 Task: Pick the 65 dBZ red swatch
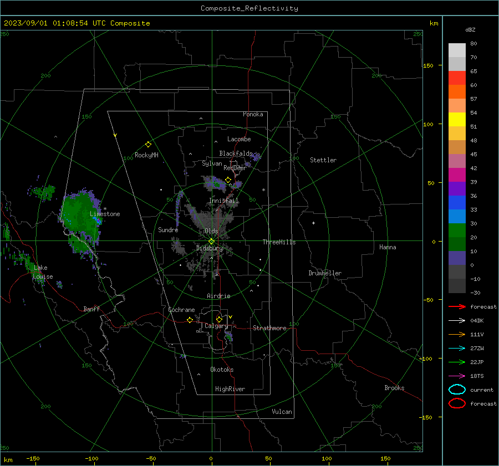tap(457, 78)
